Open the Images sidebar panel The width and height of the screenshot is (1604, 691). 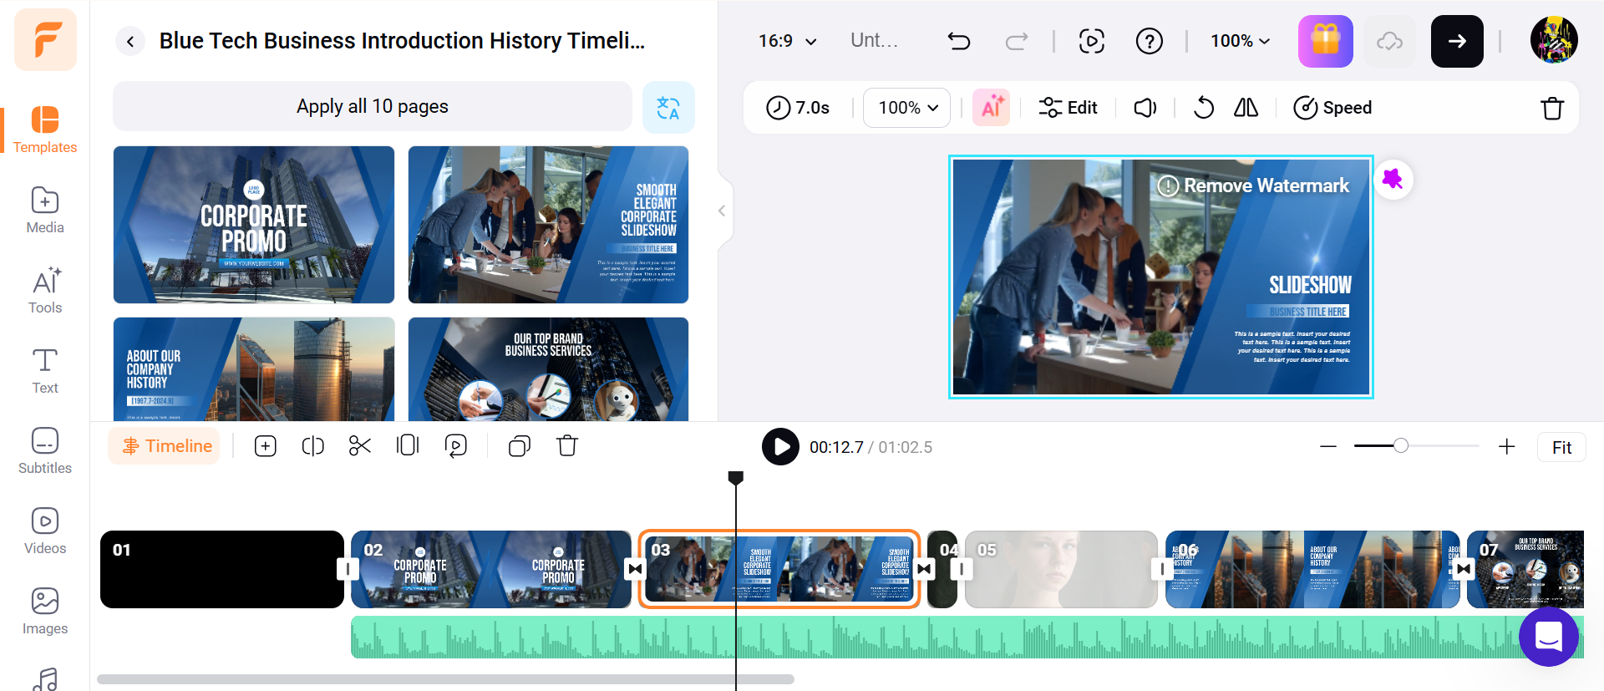(x=45, y=612)
